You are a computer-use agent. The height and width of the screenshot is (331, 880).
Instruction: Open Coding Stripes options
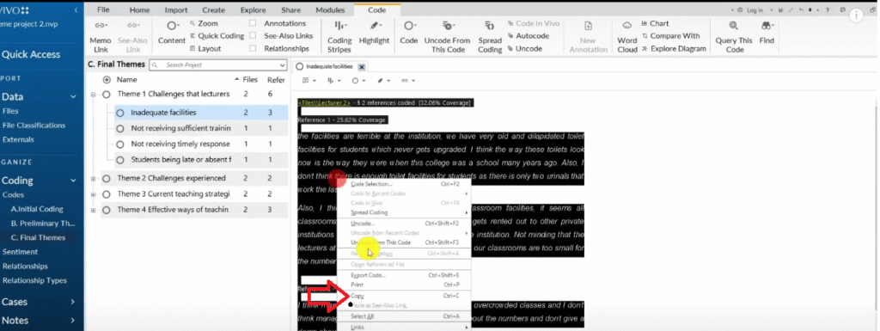[x=339, y=26]
